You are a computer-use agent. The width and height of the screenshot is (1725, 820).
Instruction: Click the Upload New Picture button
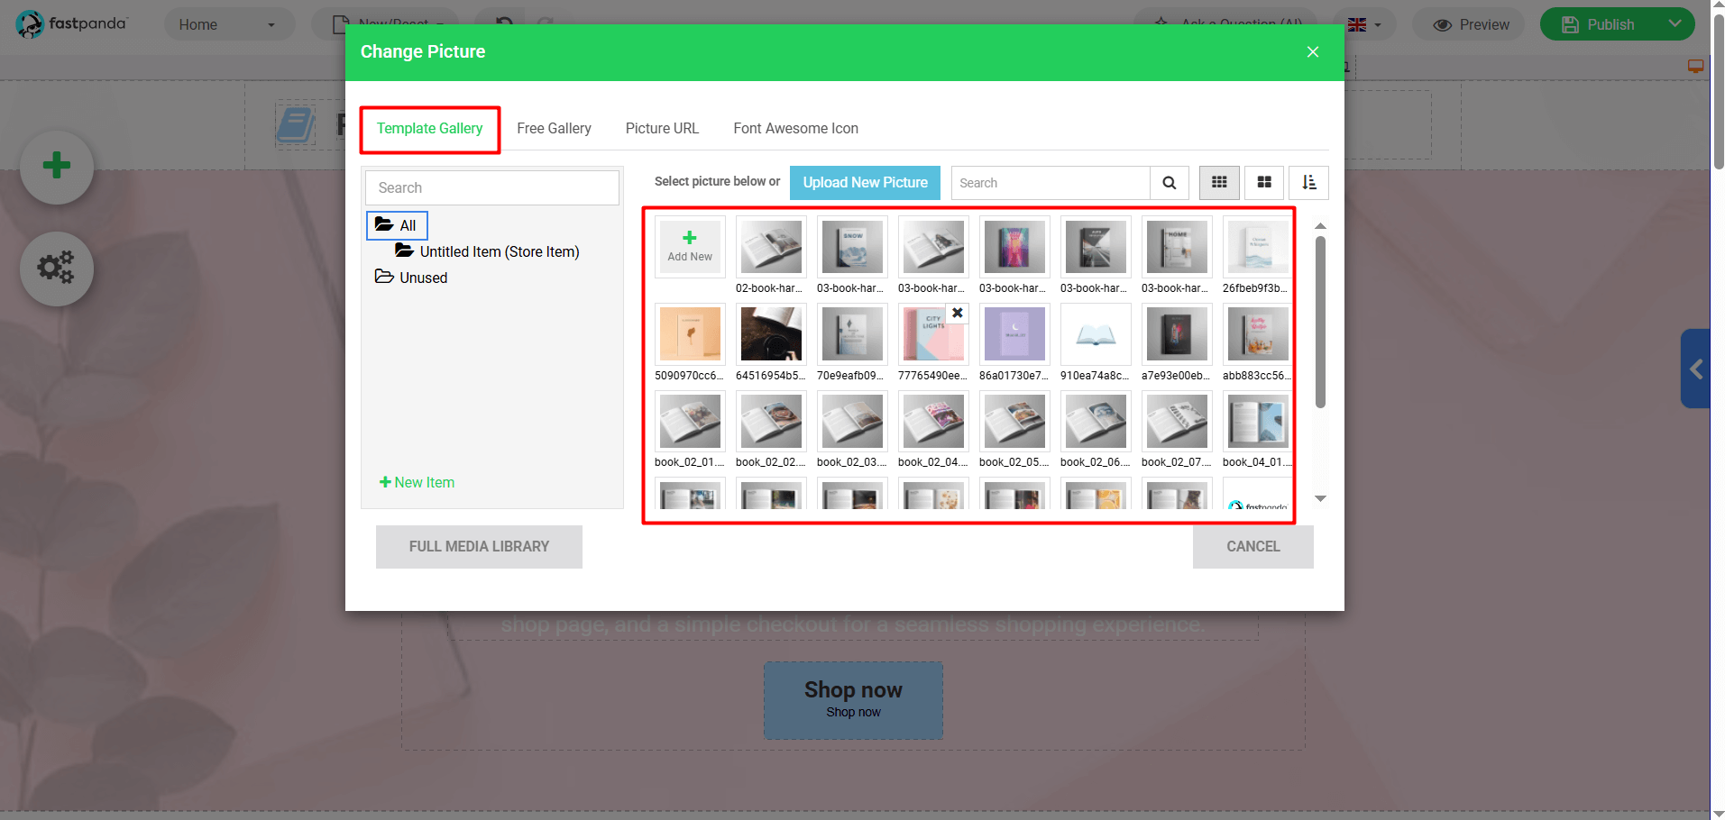(x=864, y=182)
